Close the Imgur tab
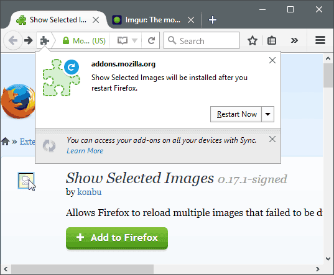Viewport: 334px width, 275px height. [191, 20]
